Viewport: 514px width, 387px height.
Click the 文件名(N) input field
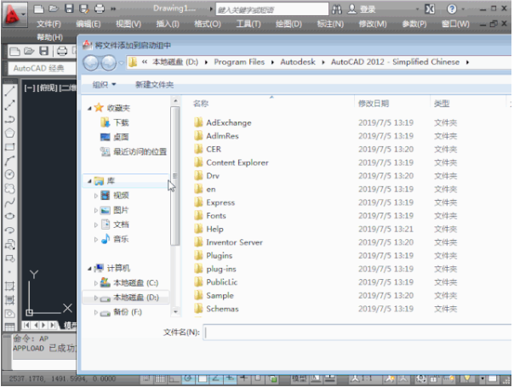[357, 333]
